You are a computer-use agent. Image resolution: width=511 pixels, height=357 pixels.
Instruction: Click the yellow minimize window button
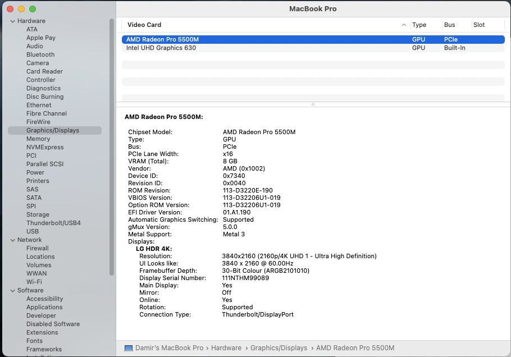(21, 9)
